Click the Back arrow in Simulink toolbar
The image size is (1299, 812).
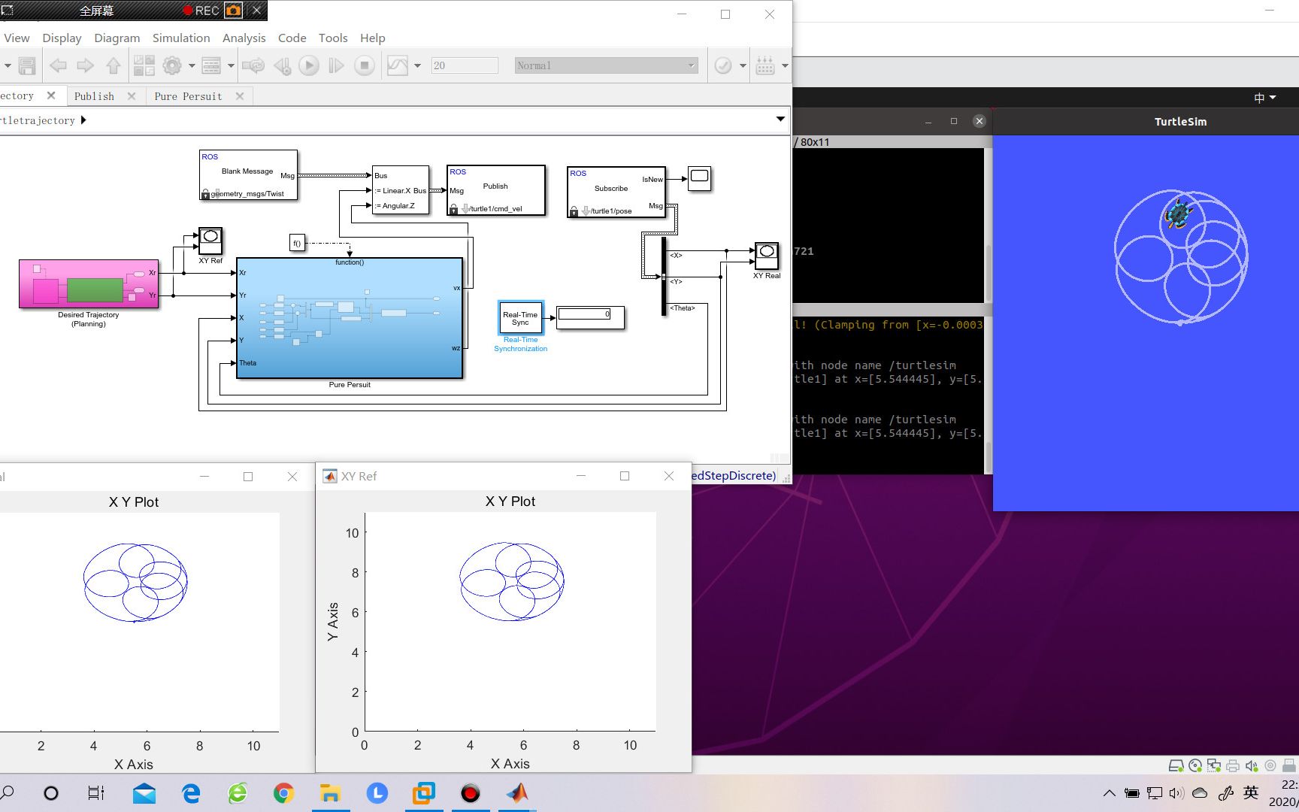(58, 66)
